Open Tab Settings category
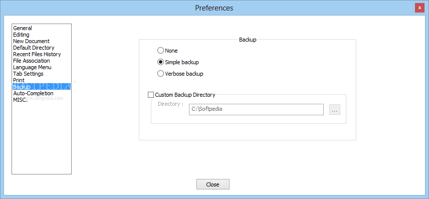 pos(42,74)
